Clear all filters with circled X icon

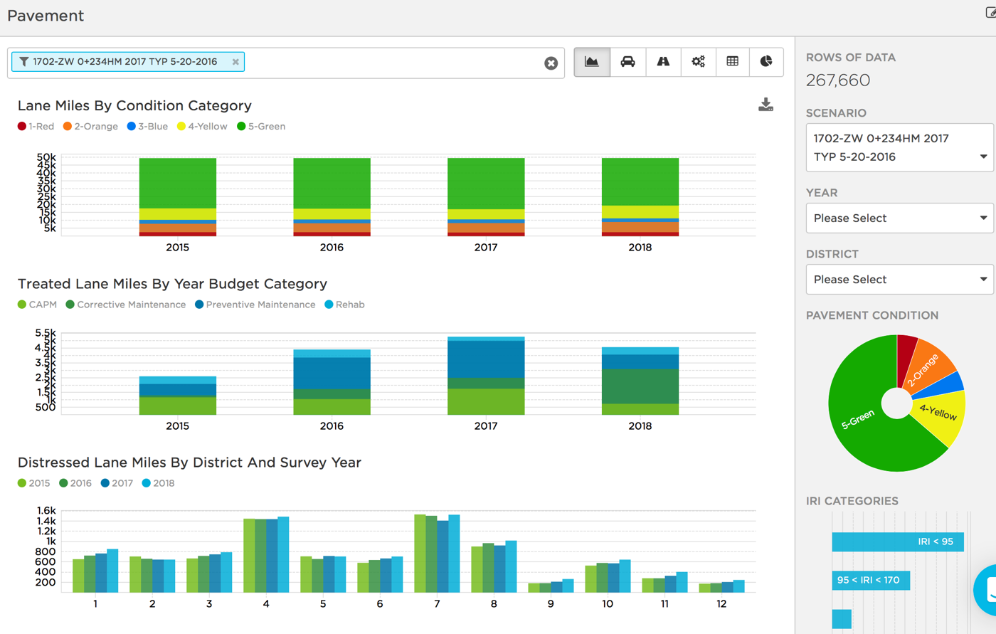(x=551, y=63)
